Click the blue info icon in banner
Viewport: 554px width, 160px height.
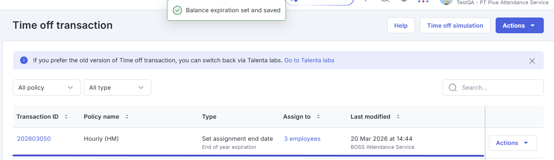pos(24,60)
